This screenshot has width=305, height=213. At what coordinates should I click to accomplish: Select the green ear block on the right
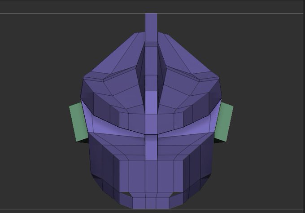(224, 122)
